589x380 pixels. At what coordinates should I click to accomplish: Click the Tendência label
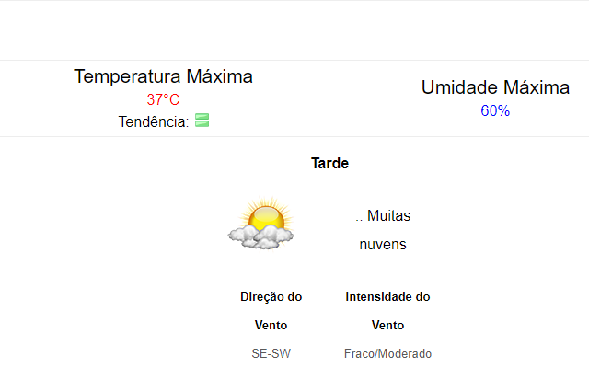(154, 121)
